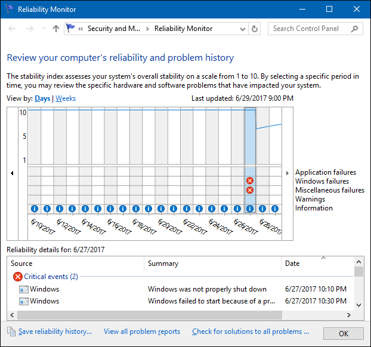Click the information icon above 6/10/2017
This screenshot has width=371, height=347.
pos(34,209)
